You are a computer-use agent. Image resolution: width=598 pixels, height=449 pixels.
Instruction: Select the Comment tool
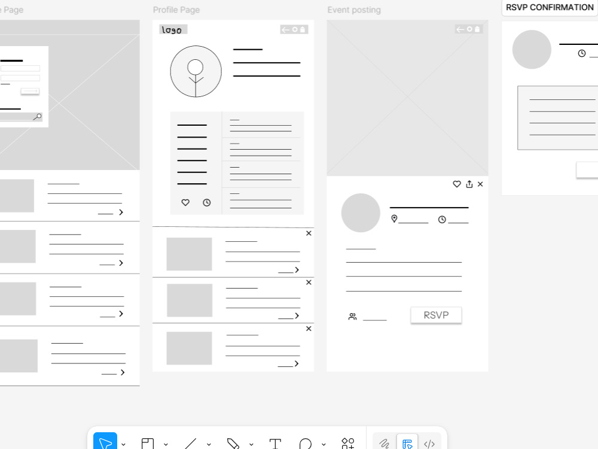pyautogui.click(x=306, y=444)
